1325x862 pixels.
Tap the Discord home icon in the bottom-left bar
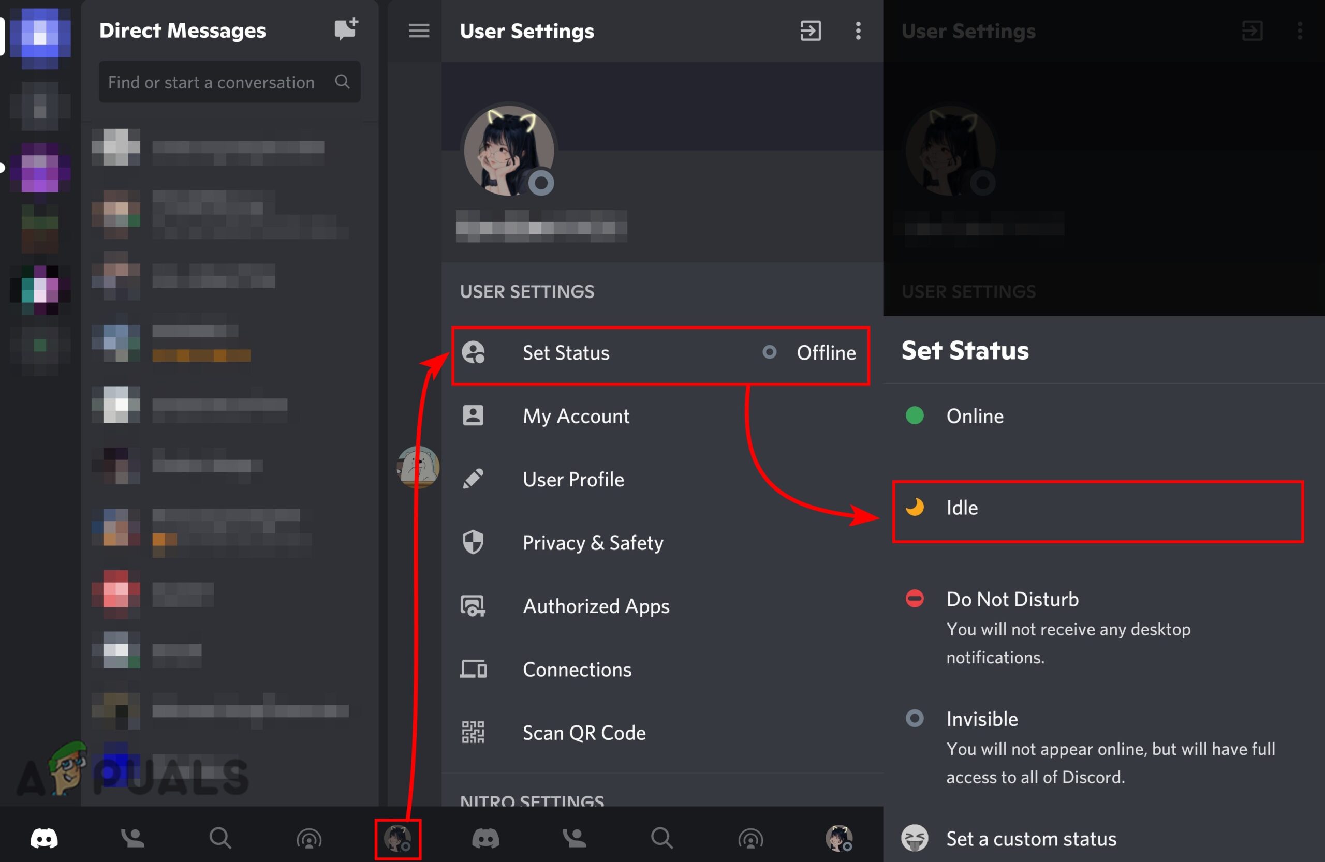pyautogui.click(x=44, y=838)
